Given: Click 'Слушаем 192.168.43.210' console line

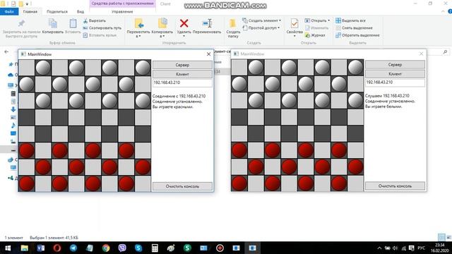Looking at the screenshot, I should (387, 96).
